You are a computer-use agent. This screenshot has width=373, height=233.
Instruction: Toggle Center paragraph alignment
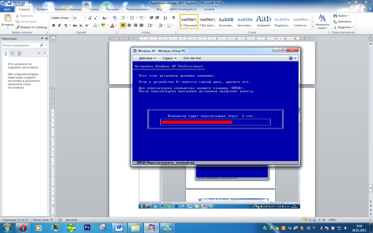(129, 25)
